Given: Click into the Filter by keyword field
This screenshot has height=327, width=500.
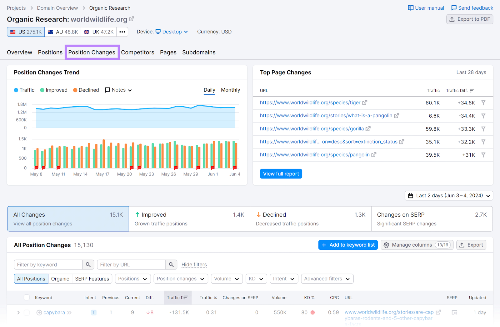Looking at the screenshot, I should (x=48, y=265).
